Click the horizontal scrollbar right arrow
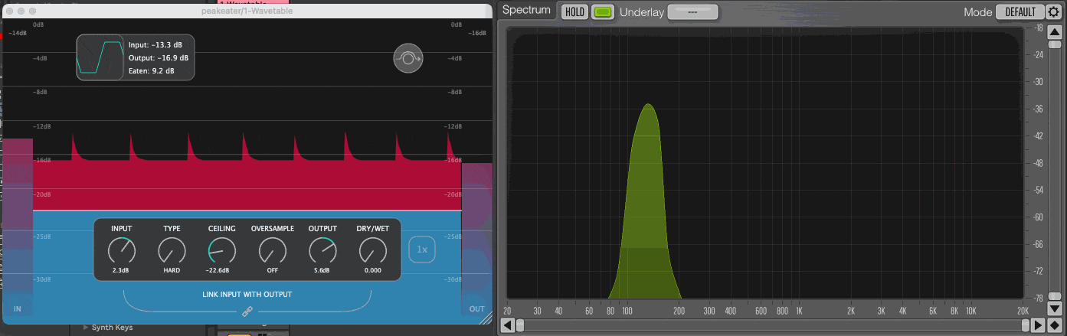The height and width of the screenshot is (336, 1067). pos(1038,325)
